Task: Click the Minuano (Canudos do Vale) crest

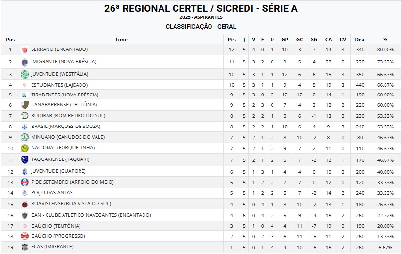Action: 25,137
